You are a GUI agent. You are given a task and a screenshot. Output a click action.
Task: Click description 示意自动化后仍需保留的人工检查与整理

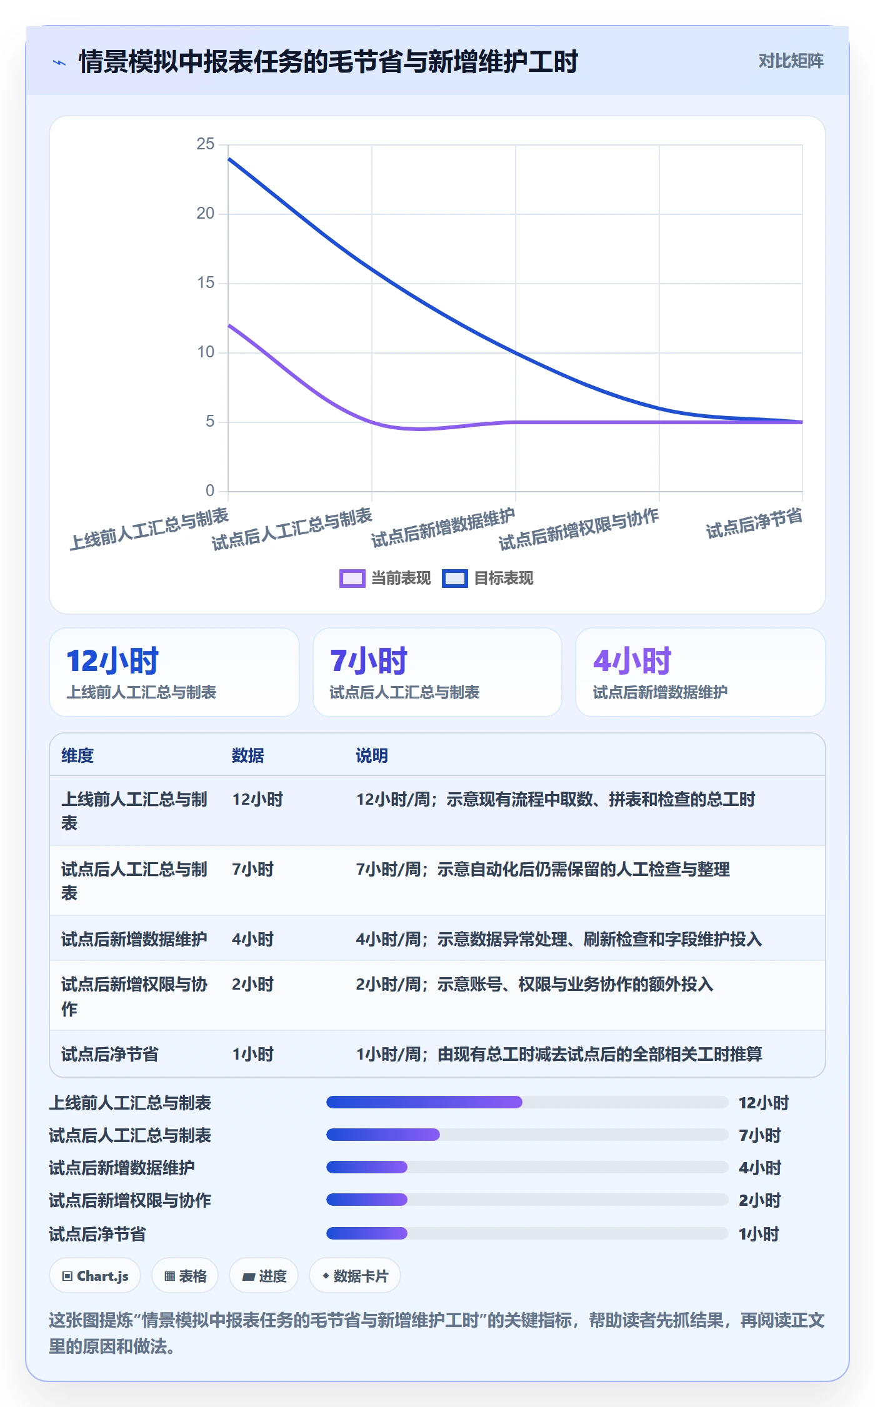click(x=584, y=869)
